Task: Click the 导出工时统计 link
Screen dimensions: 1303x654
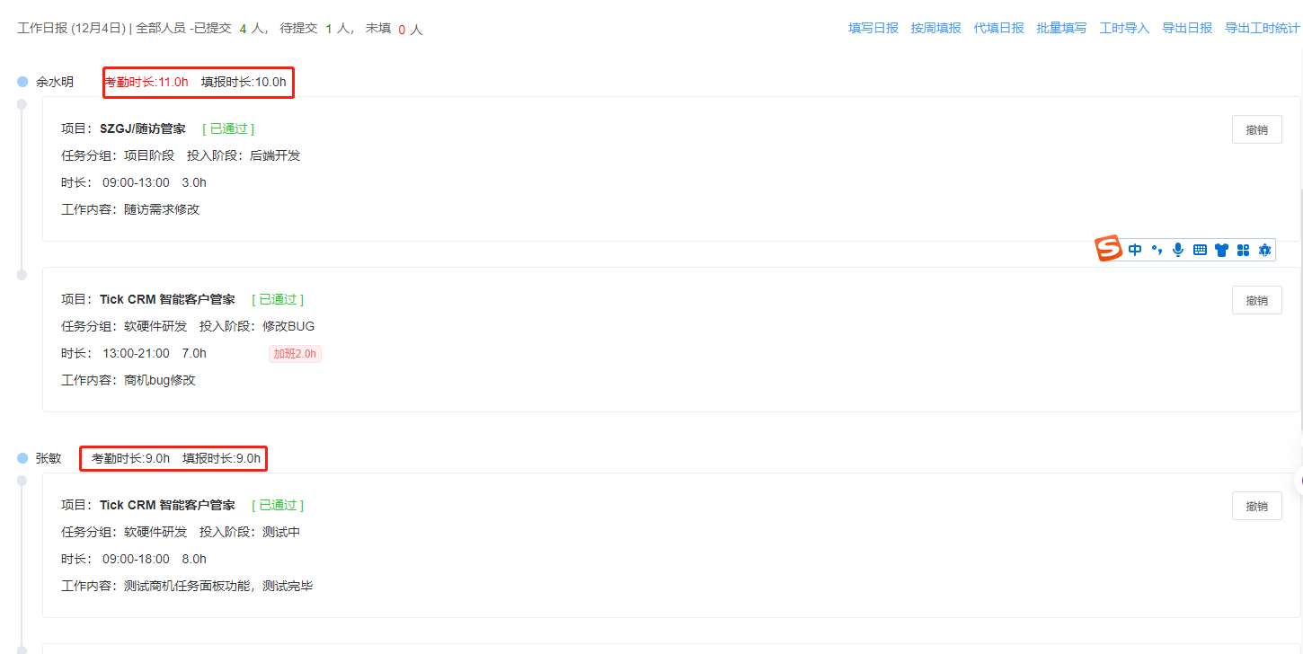Action: (1263, 28)
